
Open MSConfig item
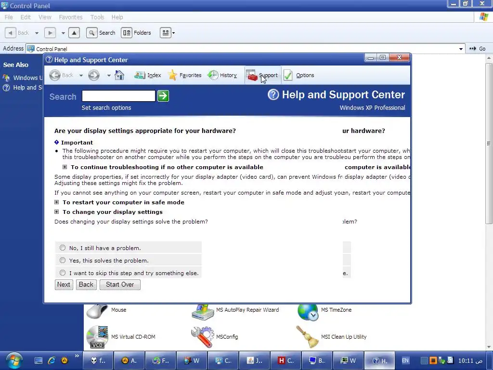(x=214, y=337)
